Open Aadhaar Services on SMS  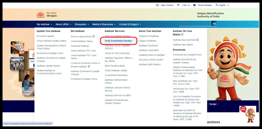pos(118,96)
